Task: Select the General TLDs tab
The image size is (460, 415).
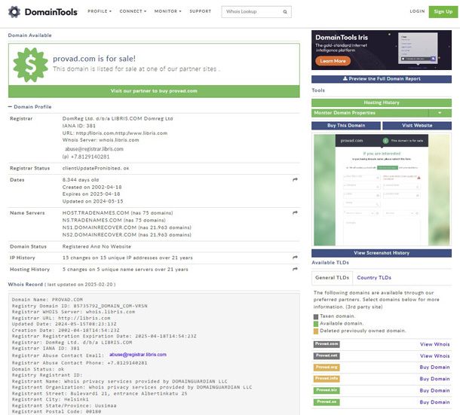Action: point(332,278)
